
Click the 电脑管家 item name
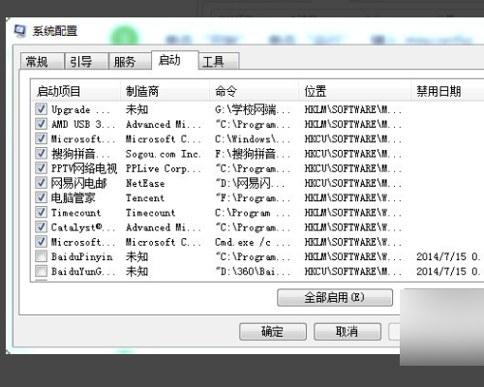pos(74,197)
